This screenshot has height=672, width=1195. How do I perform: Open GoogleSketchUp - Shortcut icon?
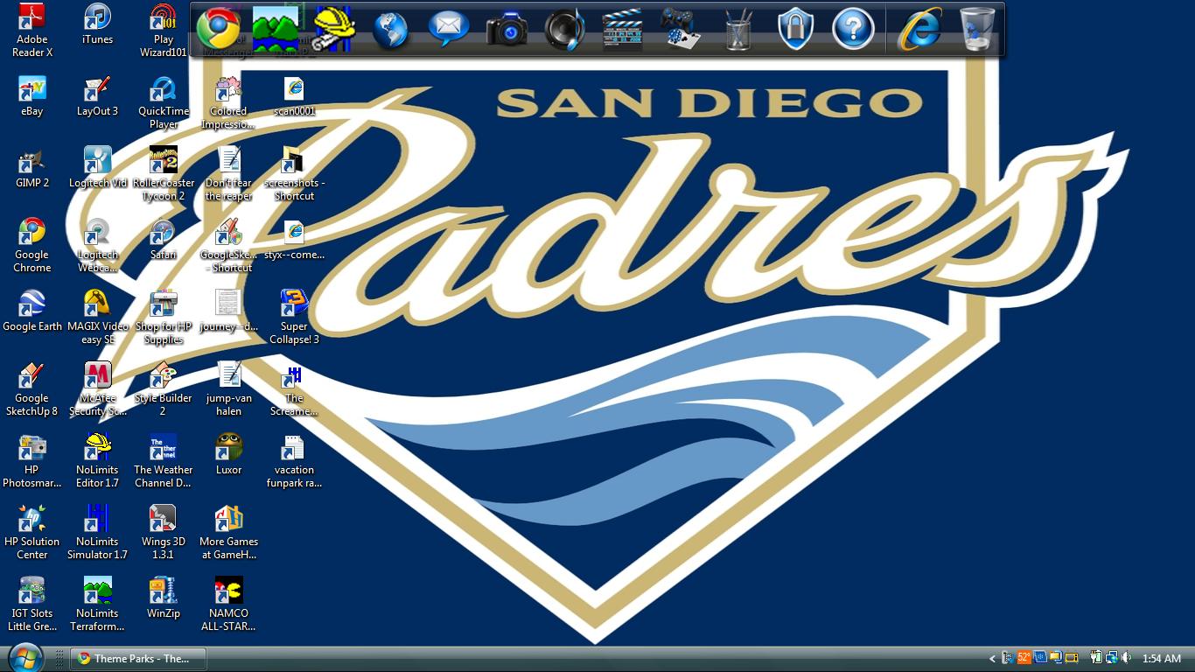point(228,246)
